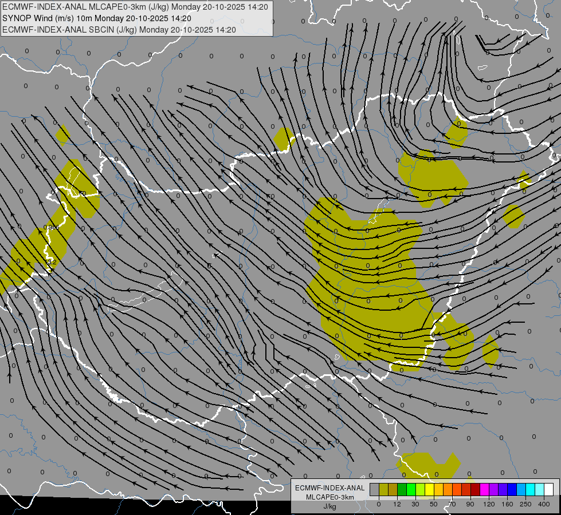
Task: Select the magenta swatch in the legend
Action: tap(485, 489)
